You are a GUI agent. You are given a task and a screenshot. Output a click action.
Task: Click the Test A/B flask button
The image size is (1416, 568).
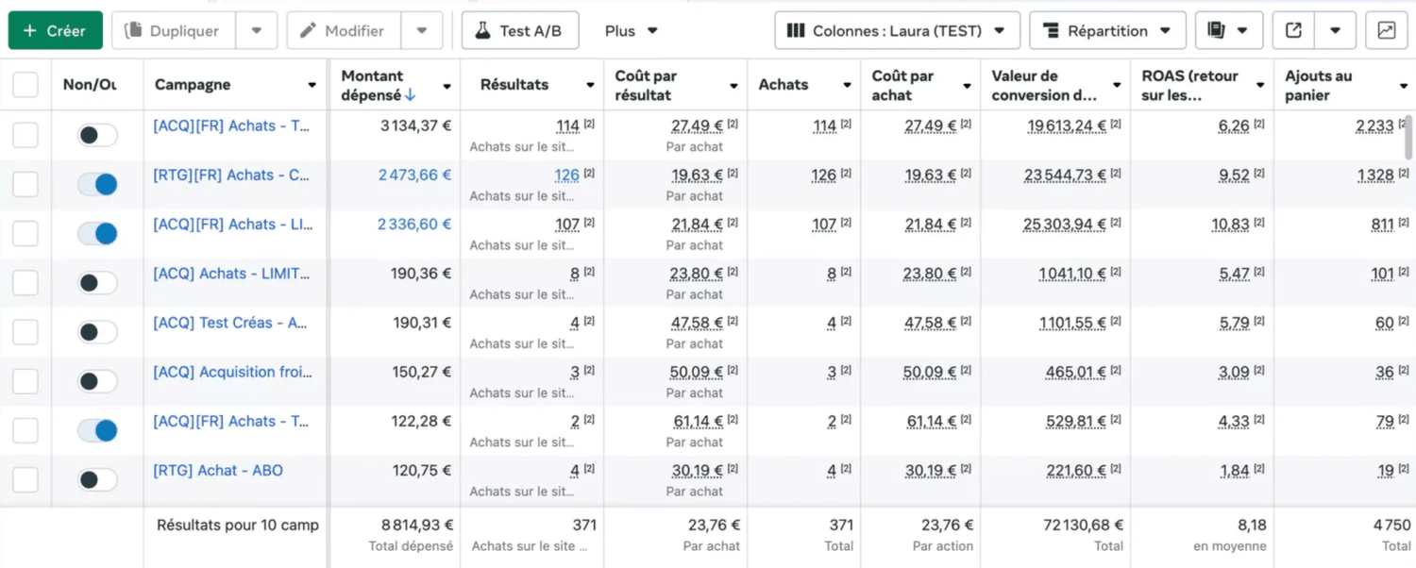coord(519,31)
